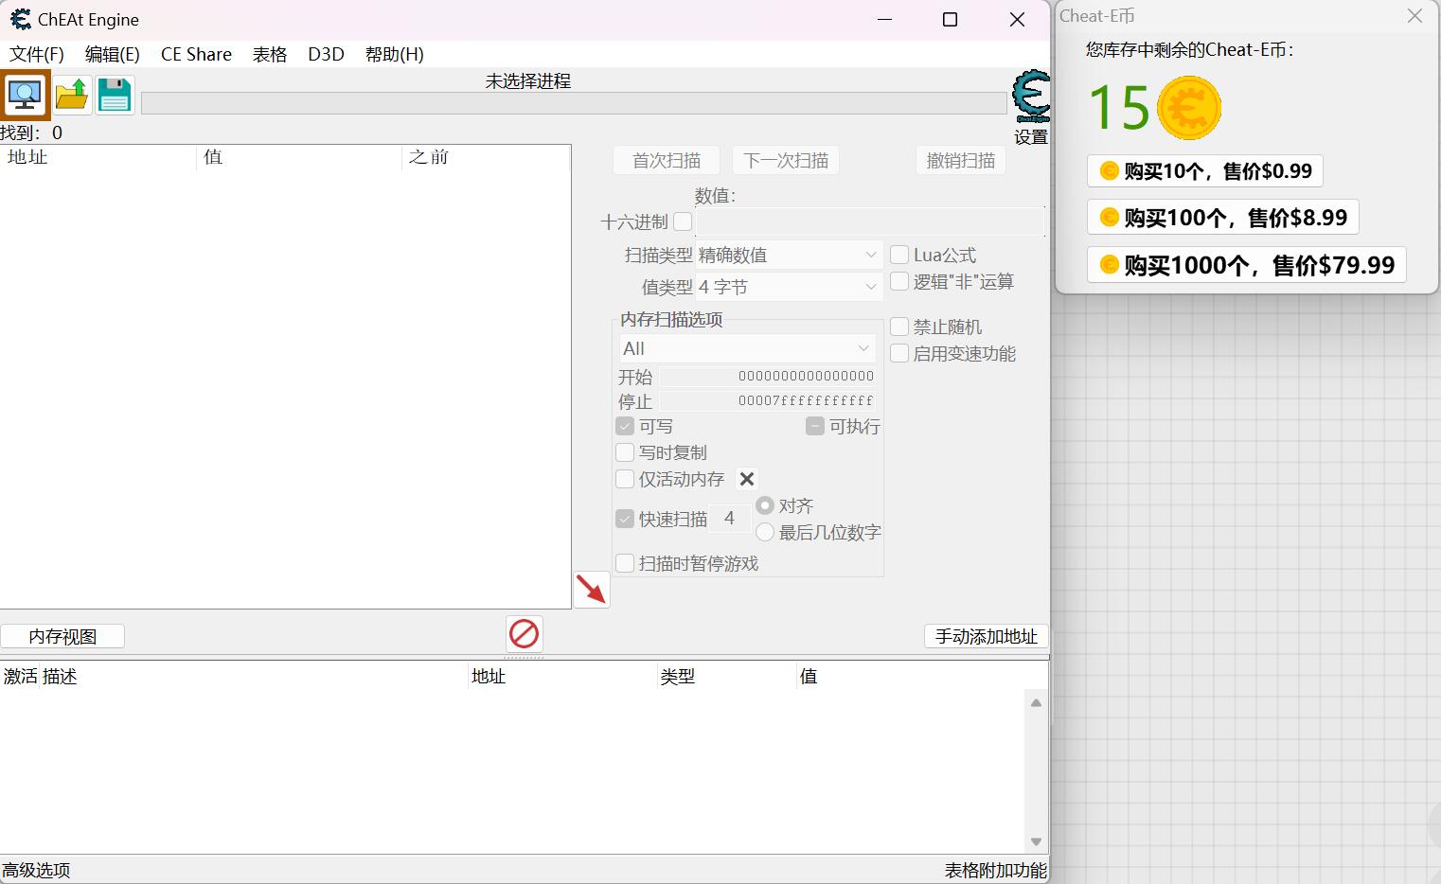Enable the Lua公式 checkbox
This screenshot has height=884, width=1441.
[x=898, y=254]
